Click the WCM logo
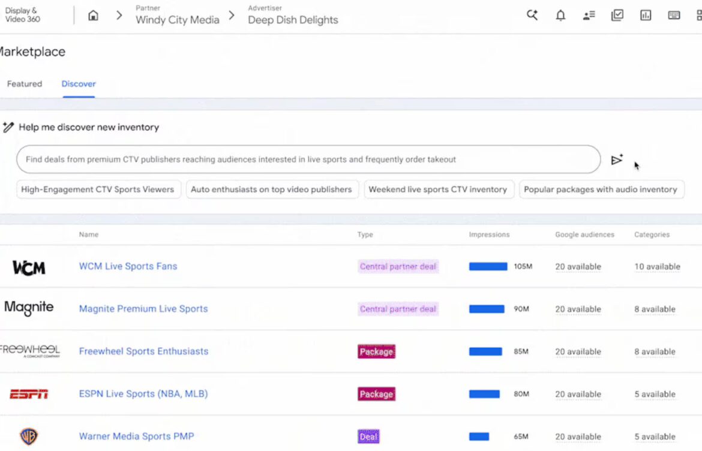The image size is (702, 451). (29, 267)
